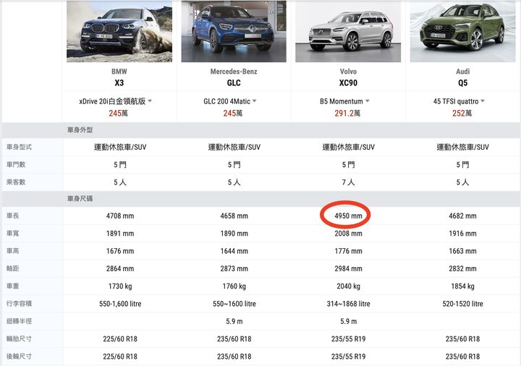Select the 7 人 passenger count cell
The image size is (521, 366).
348,182
